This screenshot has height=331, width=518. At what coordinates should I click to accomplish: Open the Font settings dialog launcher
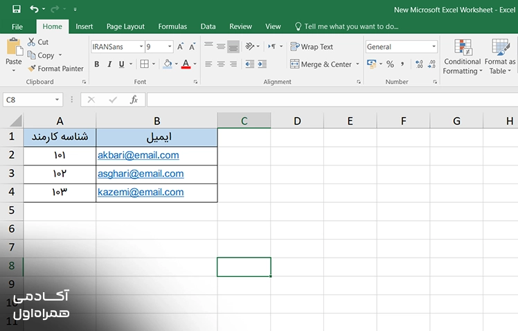[195, 82]
